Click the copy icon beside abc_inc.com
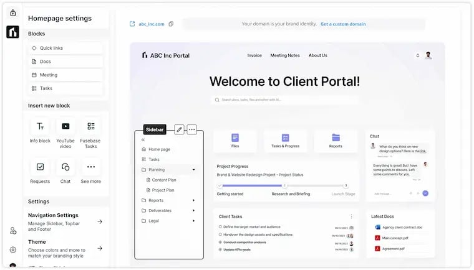This screenshot has height=270, width=474. pyautogui.click(x=171, y=24)
